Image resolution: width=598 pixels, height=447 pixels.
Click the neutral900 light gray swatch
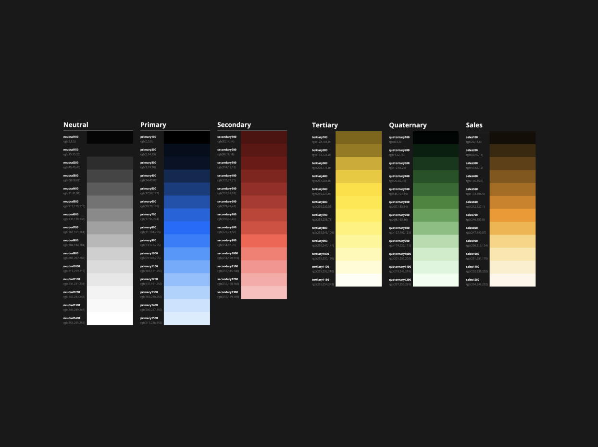[x=110, y=254]
